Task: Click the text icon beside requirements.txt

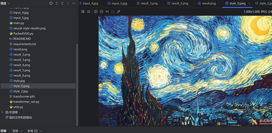Action: point(11,44)
